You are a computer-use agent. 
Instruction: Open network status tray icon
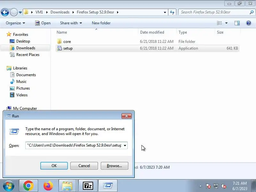pos(216,186)
